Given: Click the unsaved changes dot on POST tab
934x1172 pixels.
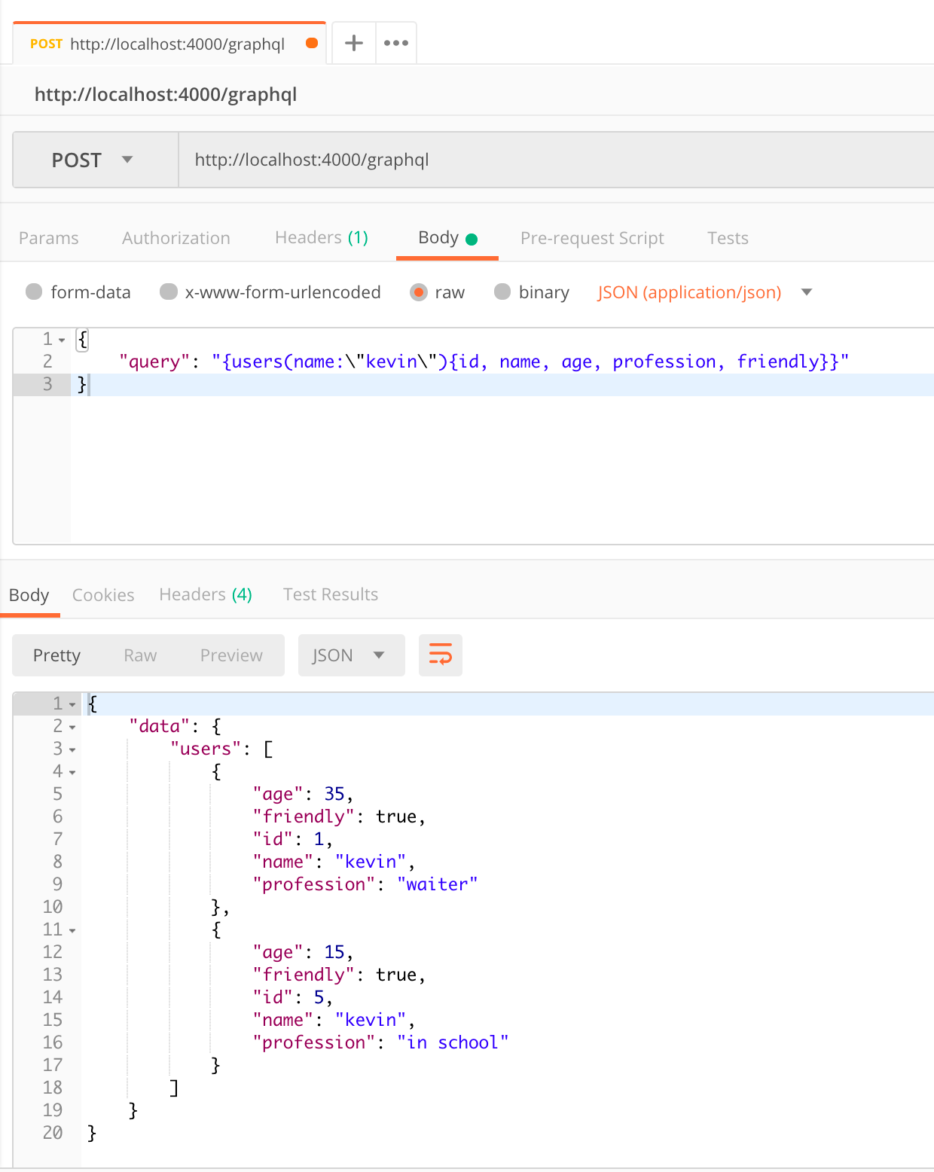Looking at the screenshot, I should pyautogui.click(x=311, y=44).
